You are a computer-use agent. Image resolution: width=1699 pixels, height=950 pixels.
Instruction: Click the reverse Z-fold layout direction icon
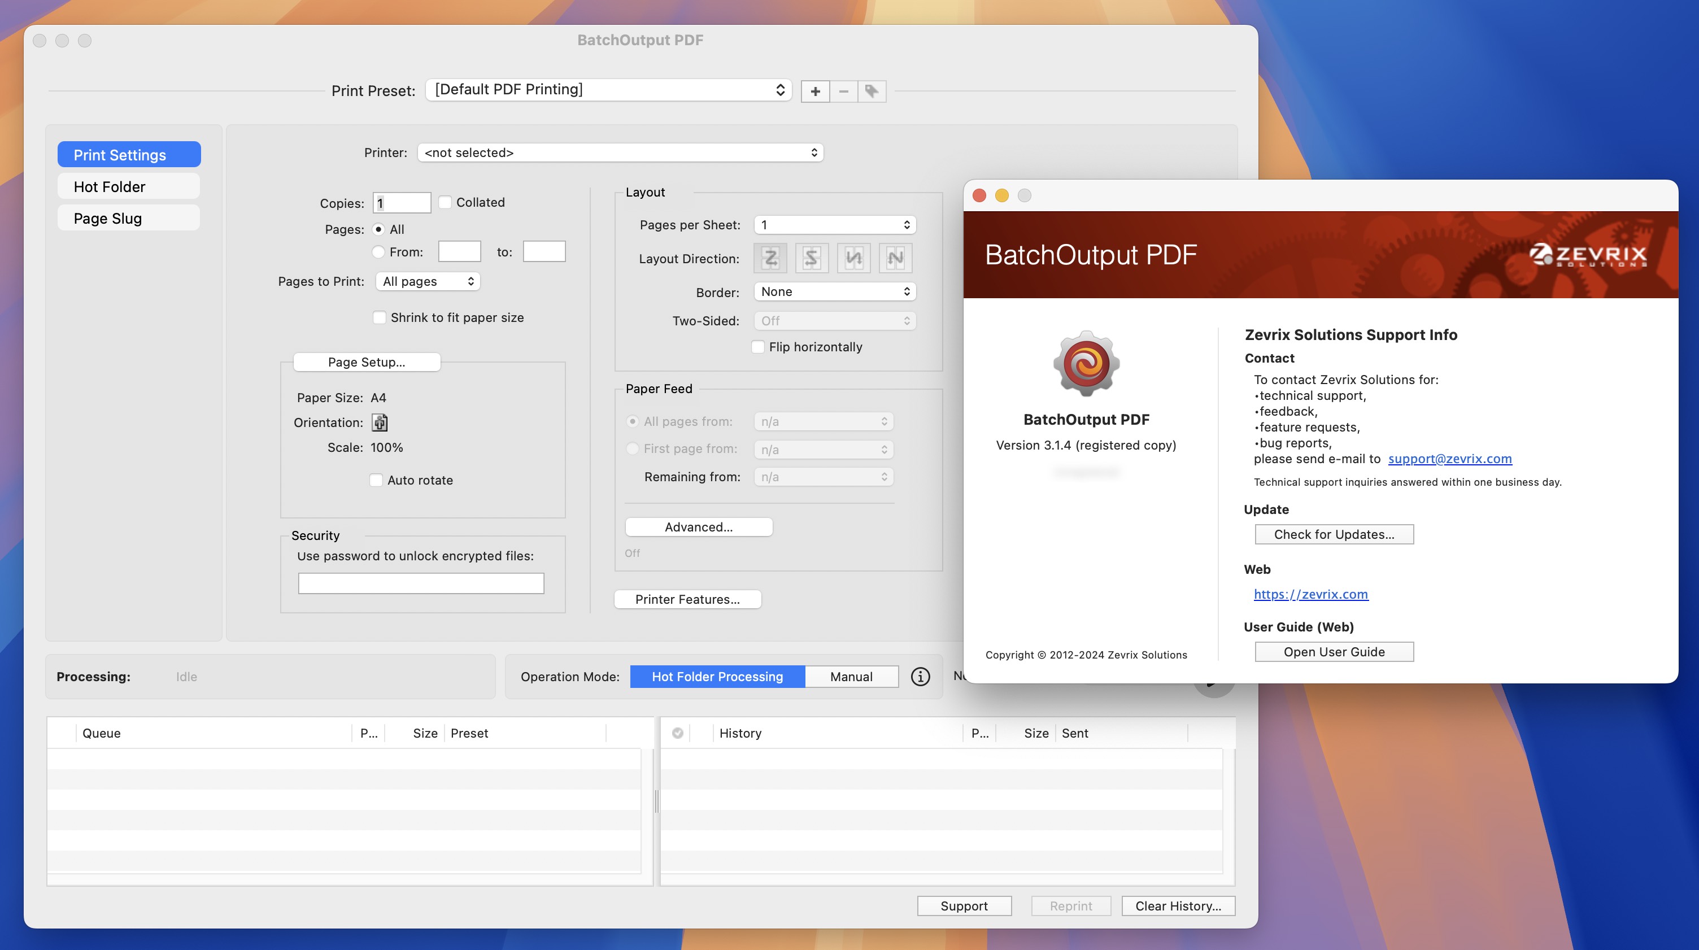click(813, 258)
